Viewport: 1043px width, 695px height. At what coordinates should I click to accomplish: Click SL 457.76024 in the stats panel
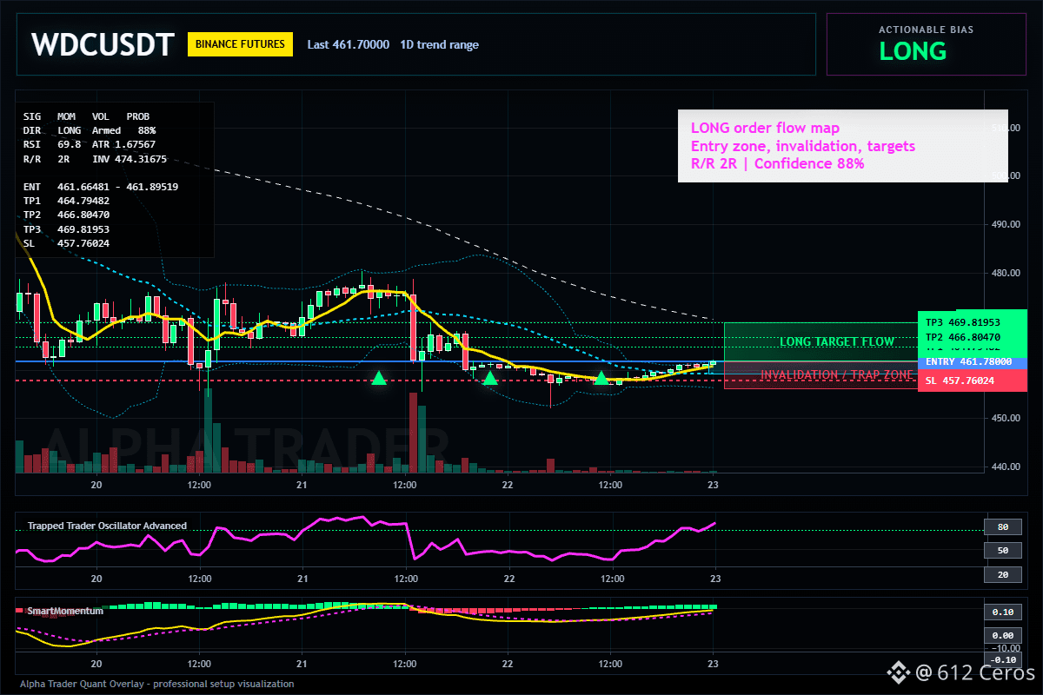coord(66,243)
